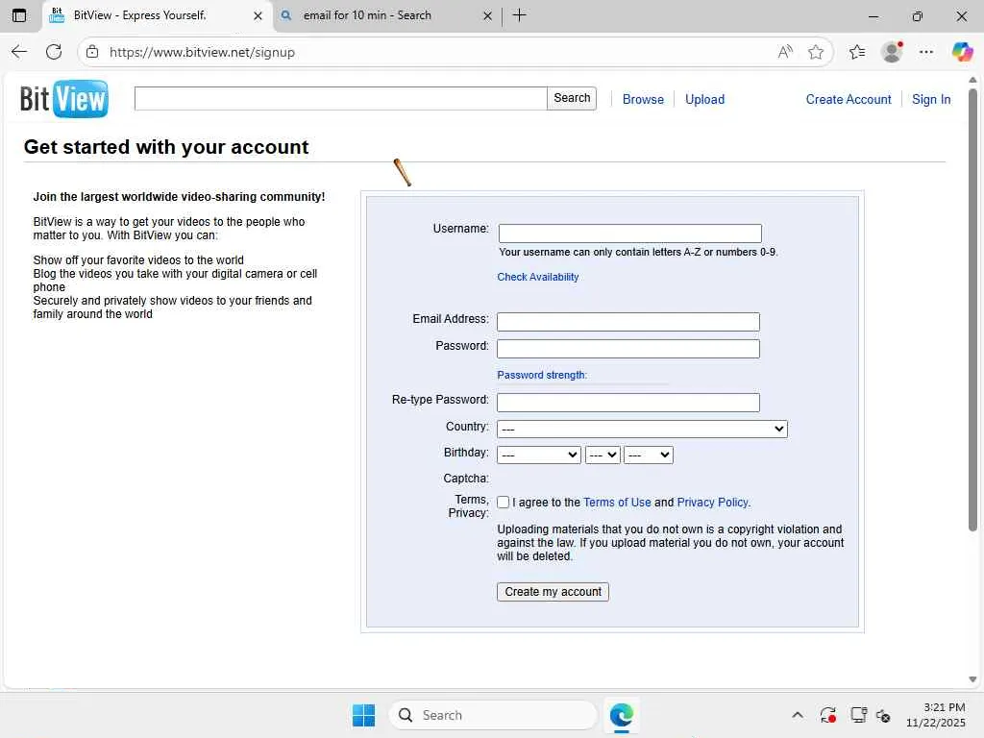Click the Re-type Password field

[x=628, y=403]
